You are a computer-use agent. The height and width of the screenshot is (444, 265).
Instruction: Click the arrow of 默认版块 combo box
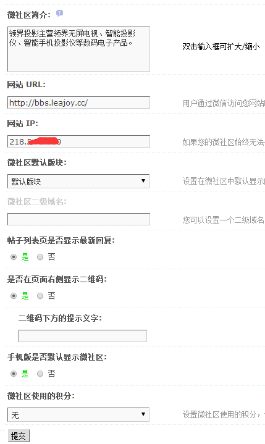[x=143, y=181]
